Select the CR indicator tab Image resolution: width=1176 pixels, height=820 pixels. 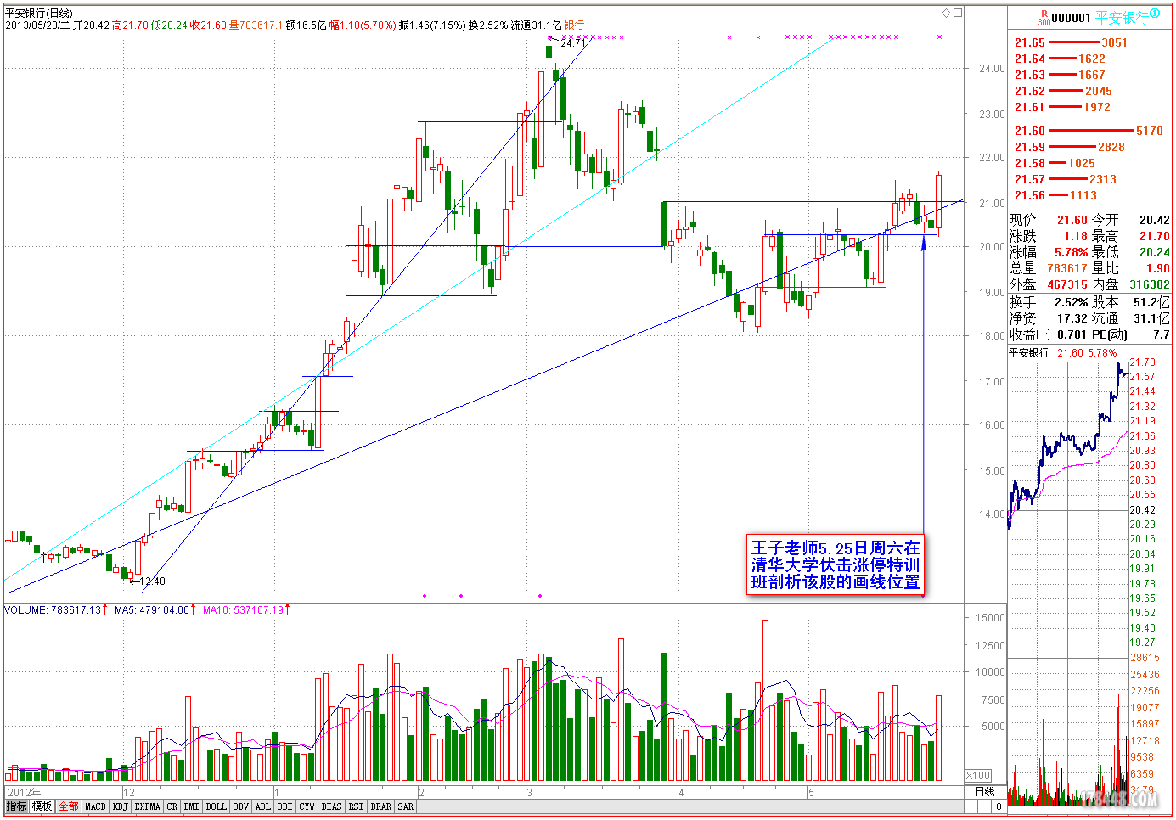(172, 806)
